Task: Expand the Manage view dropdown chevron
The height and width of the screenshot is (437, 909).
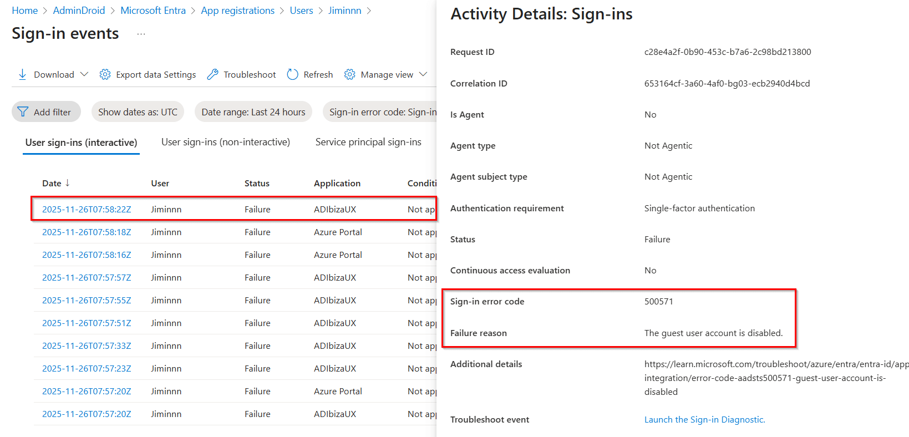Action: [423, 74]
